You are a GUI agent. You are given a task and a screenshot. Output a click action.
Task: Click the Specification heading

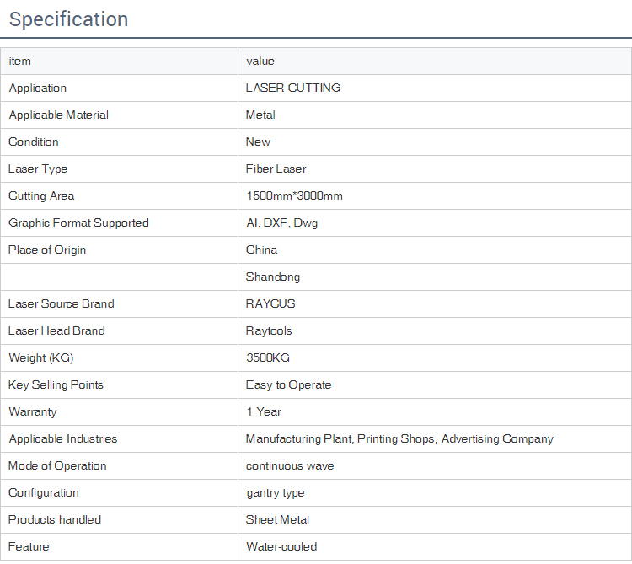[69, 19]
